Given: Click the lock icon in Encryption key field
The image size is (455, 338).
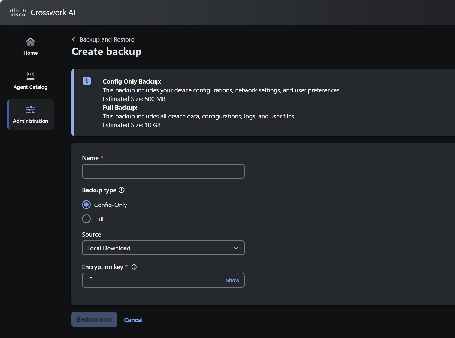Looking at the screenshot, I should pyautogui.click(x=91, y=280).
